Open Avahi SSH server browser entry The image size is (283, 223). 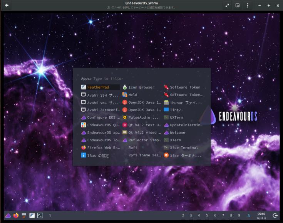coord(100,95)
